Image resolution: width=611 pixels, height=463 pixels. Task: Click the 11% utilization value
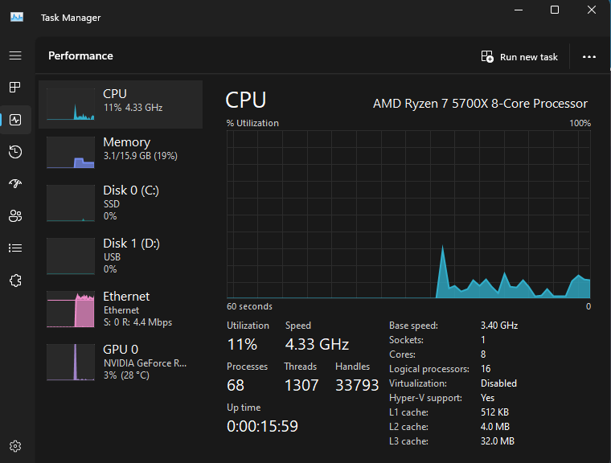242,344
